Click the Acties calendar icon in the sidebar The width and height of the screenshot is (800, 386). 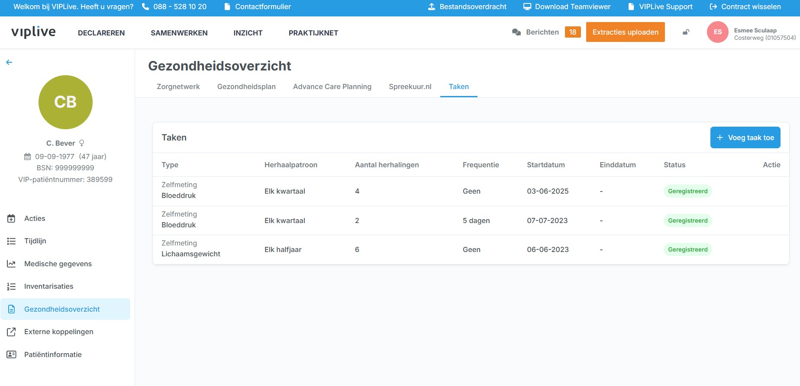pyautogui.click(x=12, y=219)
